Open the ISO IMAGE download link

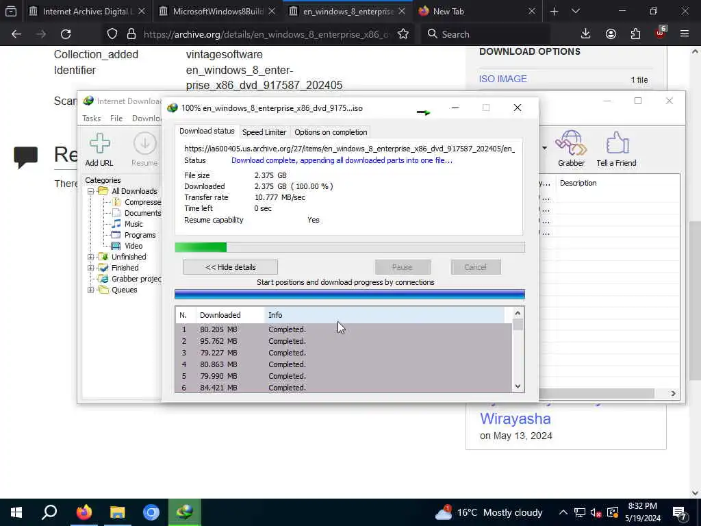click(x=502, y=79)
